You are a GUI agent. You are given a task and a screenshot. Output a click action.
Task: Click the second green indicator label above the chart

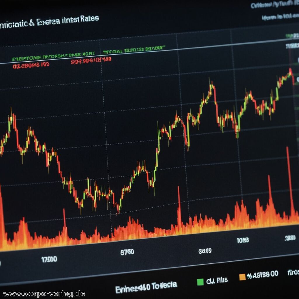pyautogui.click(x=134, y=49)
